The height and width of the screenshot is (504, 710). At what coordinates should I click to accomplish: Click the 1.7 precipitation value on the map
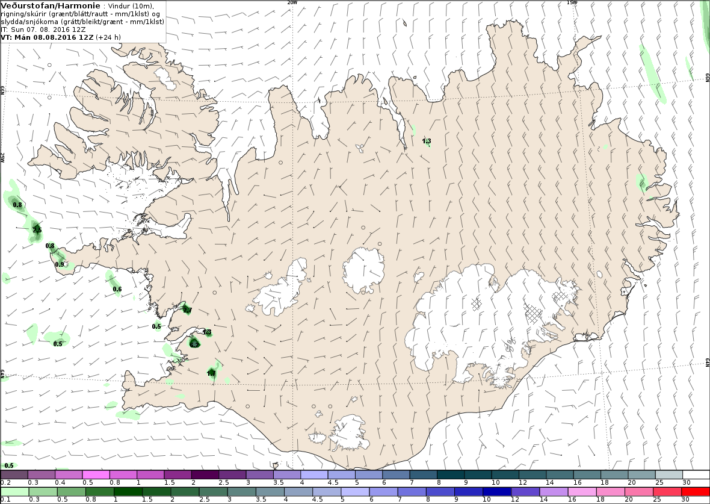[x=211, y=373]
